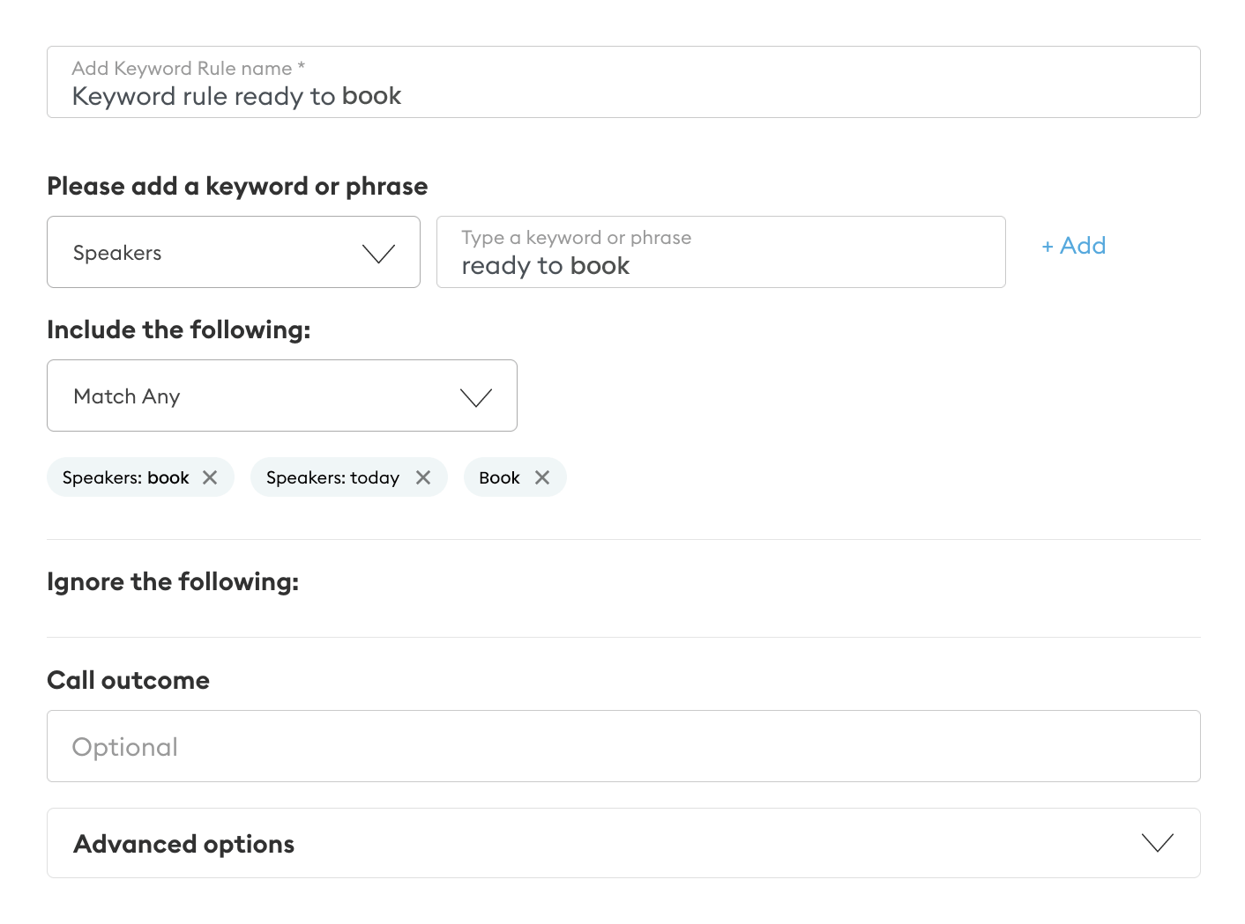
Task: Click the "Book" chip text
Action: pyautogui.click(x=499, y=477)
